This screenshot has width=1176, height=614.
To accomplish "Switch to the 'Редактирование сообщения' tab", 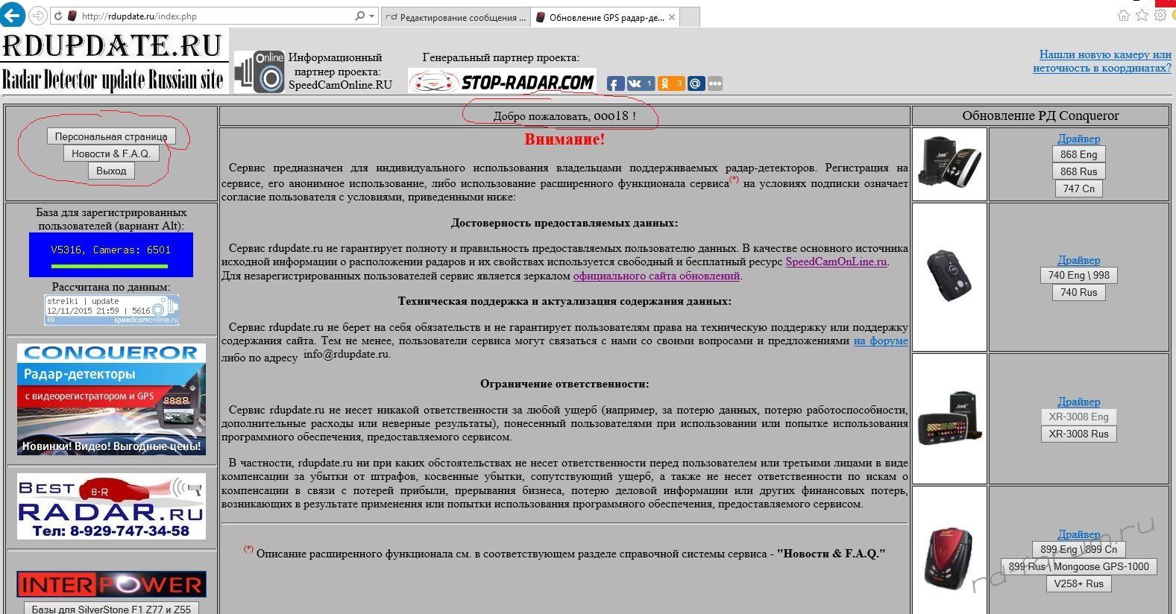I will (456, 17).
